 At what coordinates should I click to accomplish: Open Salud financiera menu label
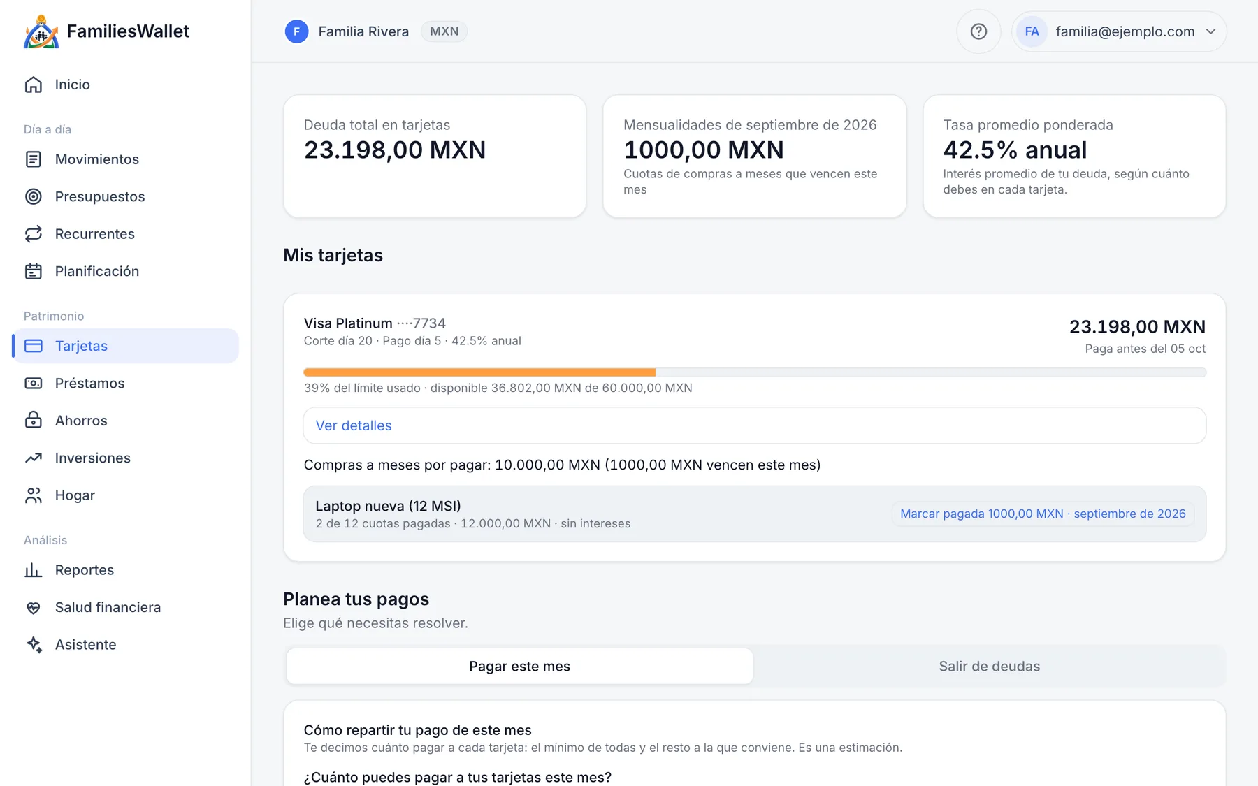pyautogui.click(x=108, y=608)
